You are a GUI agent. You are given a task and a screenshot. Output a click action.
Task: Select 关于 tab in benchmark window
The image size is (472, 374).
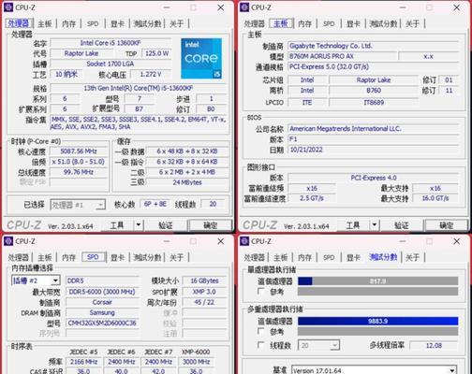click(412, 257)
